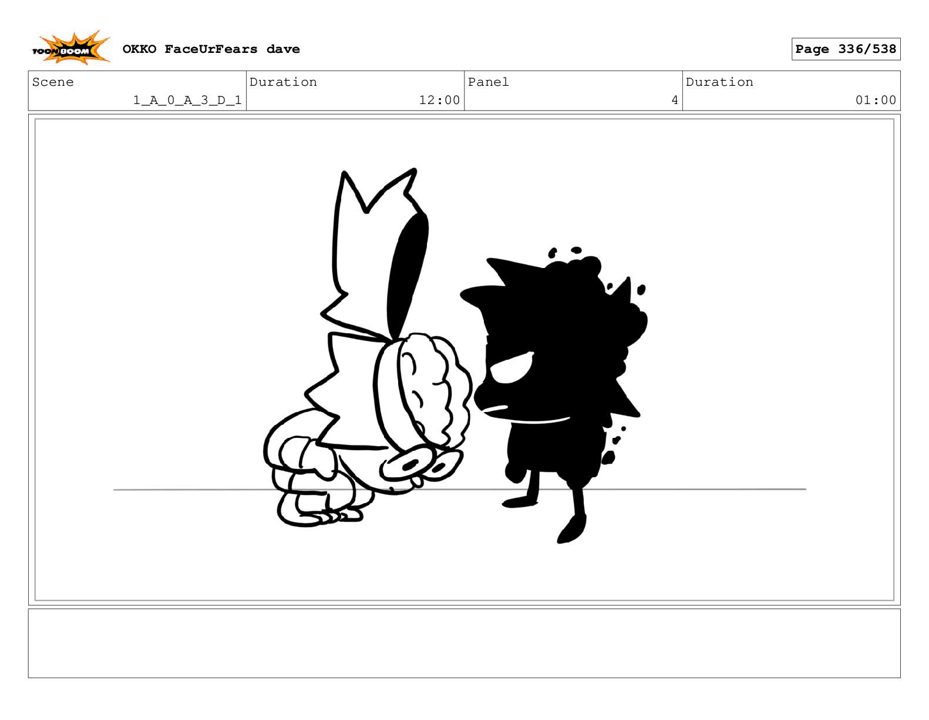This screenshot has height=720, width=929.
Task: Click the 'Duration' label beside the Scene column
Action: (x=283, y=82)
